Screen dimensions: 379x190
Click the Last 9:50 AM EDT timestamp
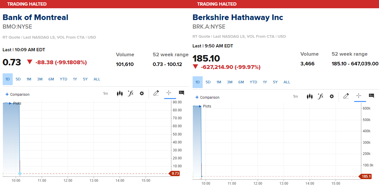213,46
